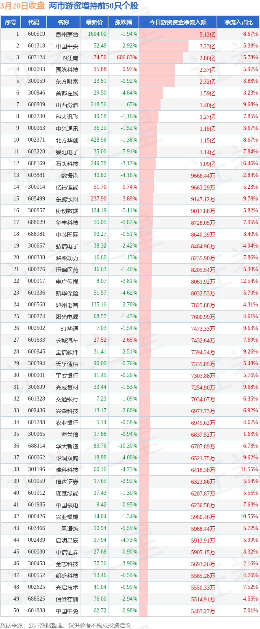The height and width of the screenshot is (629, 260).
Task: Select stock code 601318
Action: [x=37, y=46]
